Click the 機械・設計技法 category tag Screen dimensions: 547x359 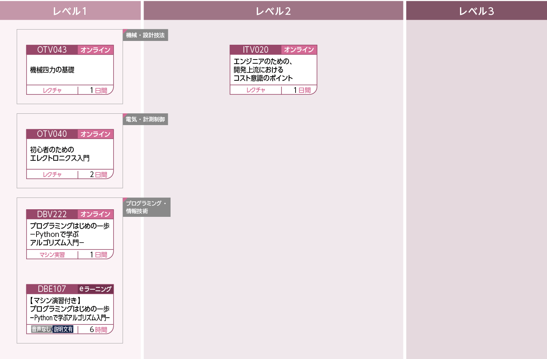(145, 35)
